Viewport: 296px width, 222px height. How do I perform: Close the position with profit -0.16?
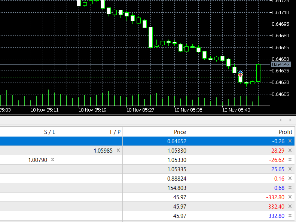click(x=290, y=178)
